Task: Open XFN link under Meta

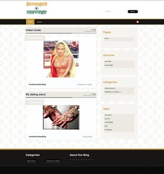Action: [x=106, y=126]
